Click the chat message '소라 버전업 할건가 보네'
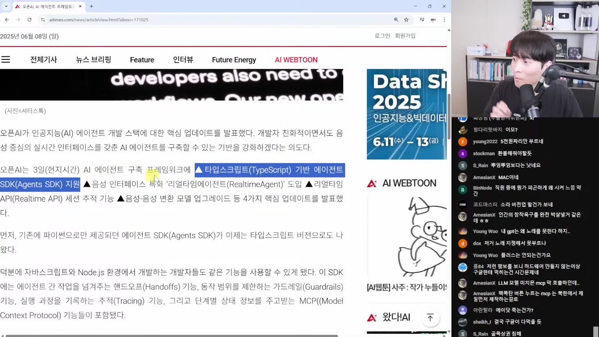The width and height of the screenshot is (599, 337). (527, 204)
